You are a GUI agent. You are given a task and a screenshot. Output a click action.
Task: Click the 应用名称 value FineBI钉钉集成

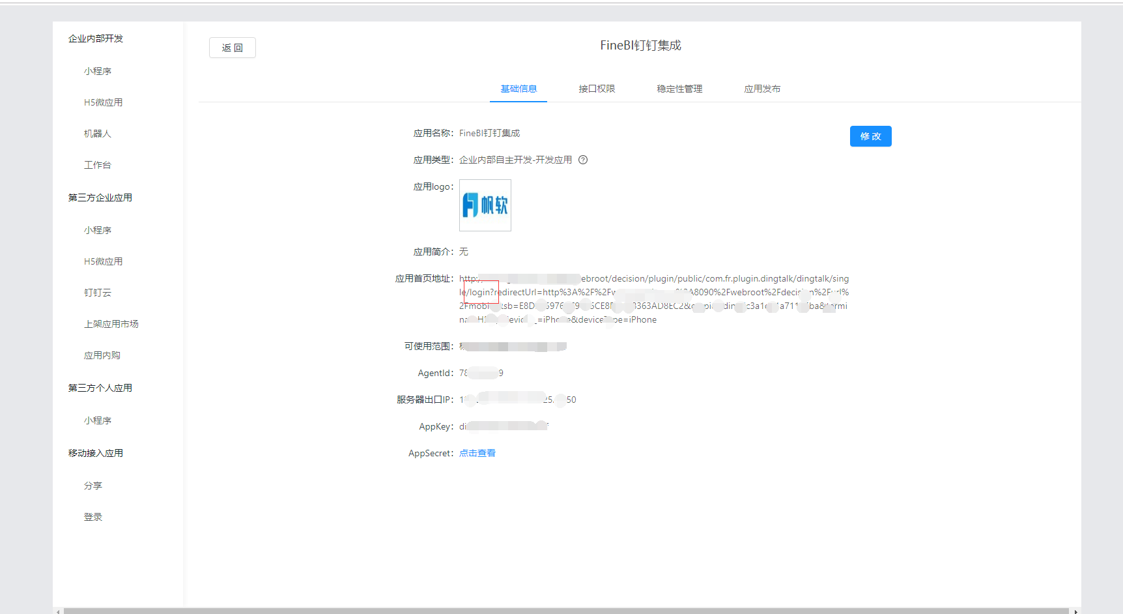coord(490,133)
